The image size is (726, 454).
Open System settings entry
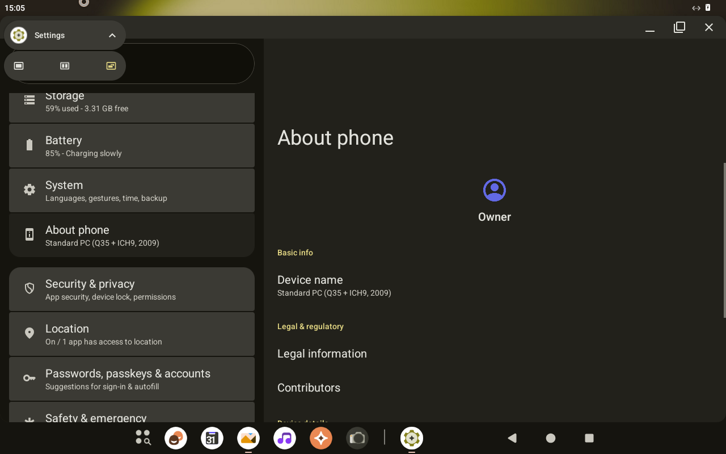[x=132, y=191]
